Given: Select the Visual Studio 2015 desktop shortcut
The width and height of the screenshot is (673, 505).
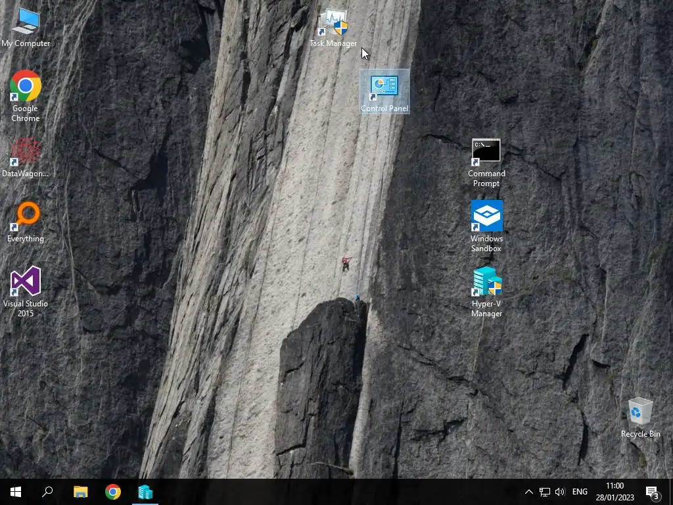Looking at the screenshot, I should pyautogui.click(x=26, y=291).
